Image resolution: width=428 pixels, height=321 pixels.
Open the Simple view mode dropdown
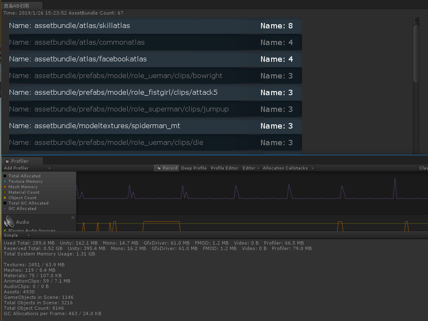click(16, 235)
